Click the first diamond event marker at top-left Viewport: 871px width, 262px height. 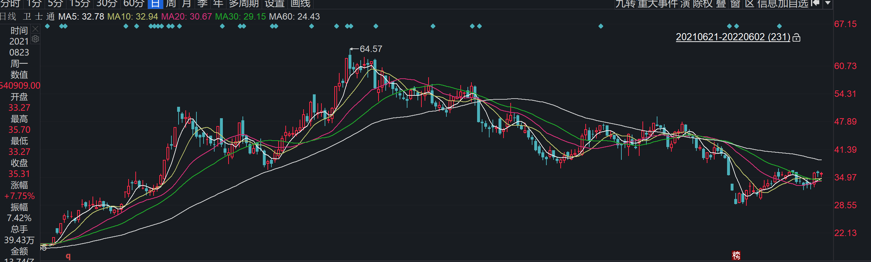(47, 26)
